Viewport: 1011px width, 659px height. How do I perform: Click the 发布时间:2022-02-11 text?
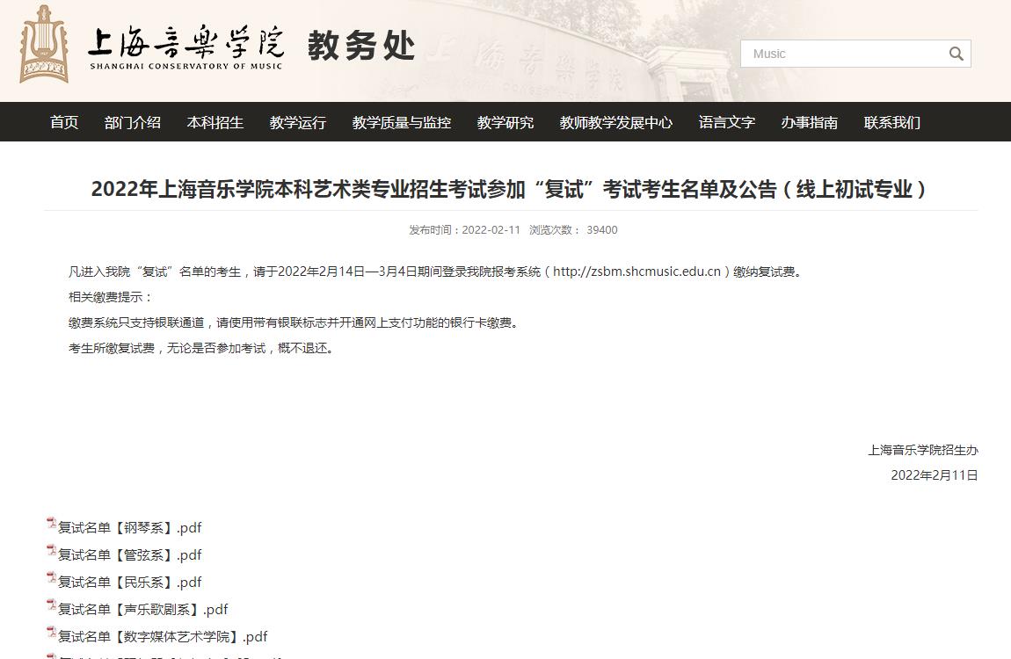[x=464, y=230]
